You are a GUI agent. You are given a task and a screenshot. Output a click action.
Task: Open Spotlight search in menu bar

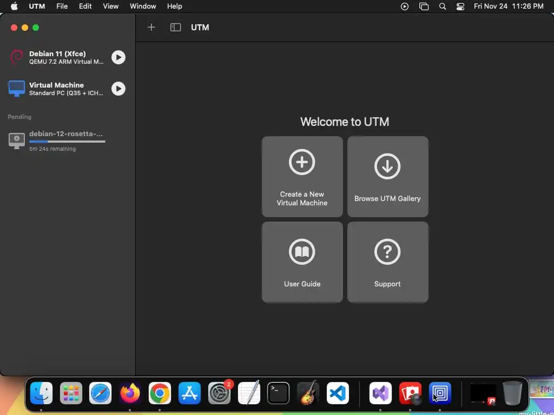[x=443, y=6]
